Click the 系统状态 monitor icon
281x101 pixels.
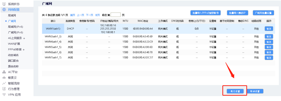click(4, 4)
